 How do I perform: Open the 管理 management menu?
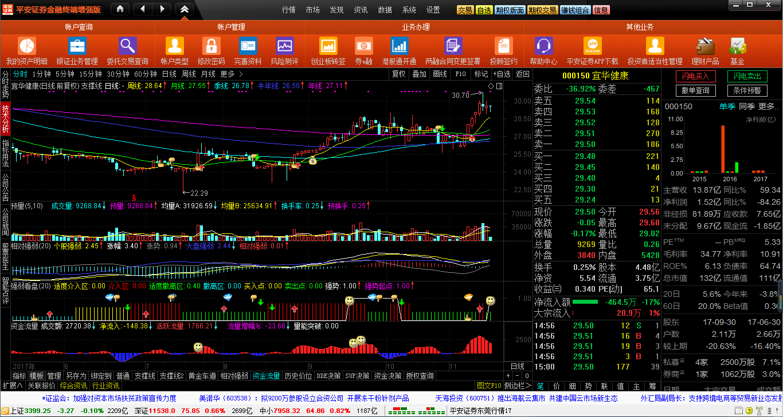(54, 376)
